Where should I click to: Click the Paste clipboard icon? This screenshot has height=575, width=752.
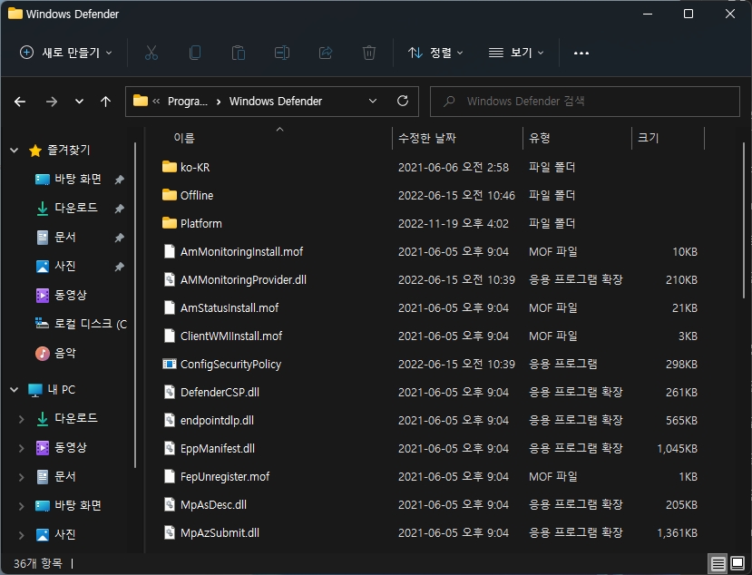pyautogui.click(x=239, y=53)
